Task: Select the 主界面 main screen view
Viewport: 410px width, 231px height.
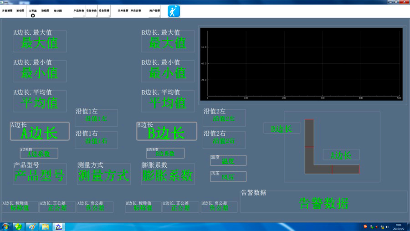Action: tap(33, 10)
